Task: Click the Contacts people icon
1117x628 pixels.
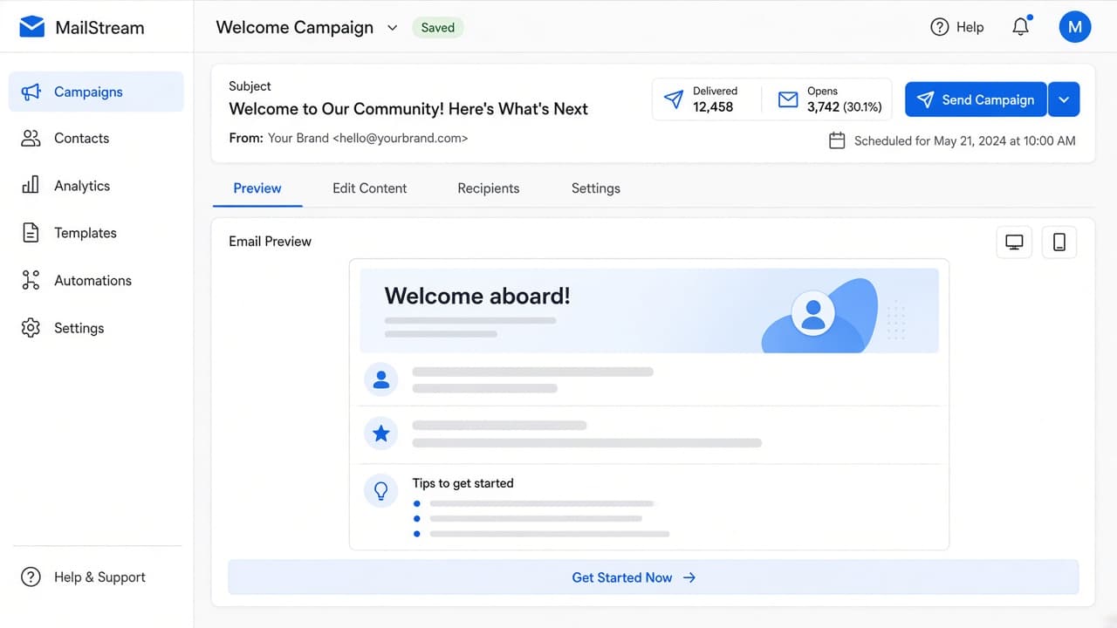Action: click(x=31, y=138)
